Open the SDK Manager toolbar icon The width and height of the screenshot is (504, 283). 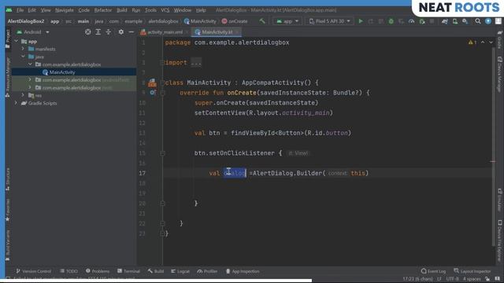click(465, 21)
